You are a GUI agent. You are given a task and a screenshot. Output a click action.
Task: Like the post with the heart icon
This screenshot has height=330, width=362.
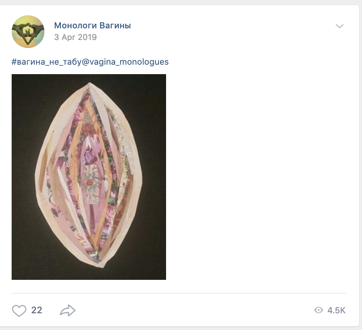19,310
